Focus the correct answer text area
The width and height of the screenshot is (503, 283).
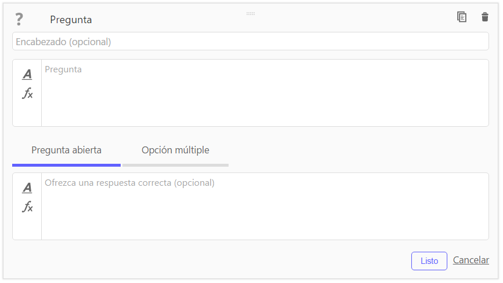(265, 206)
